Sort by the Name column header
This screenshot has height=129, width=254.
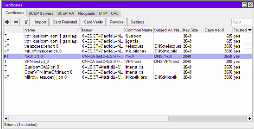pyautogui.click(x=53, y=30)
